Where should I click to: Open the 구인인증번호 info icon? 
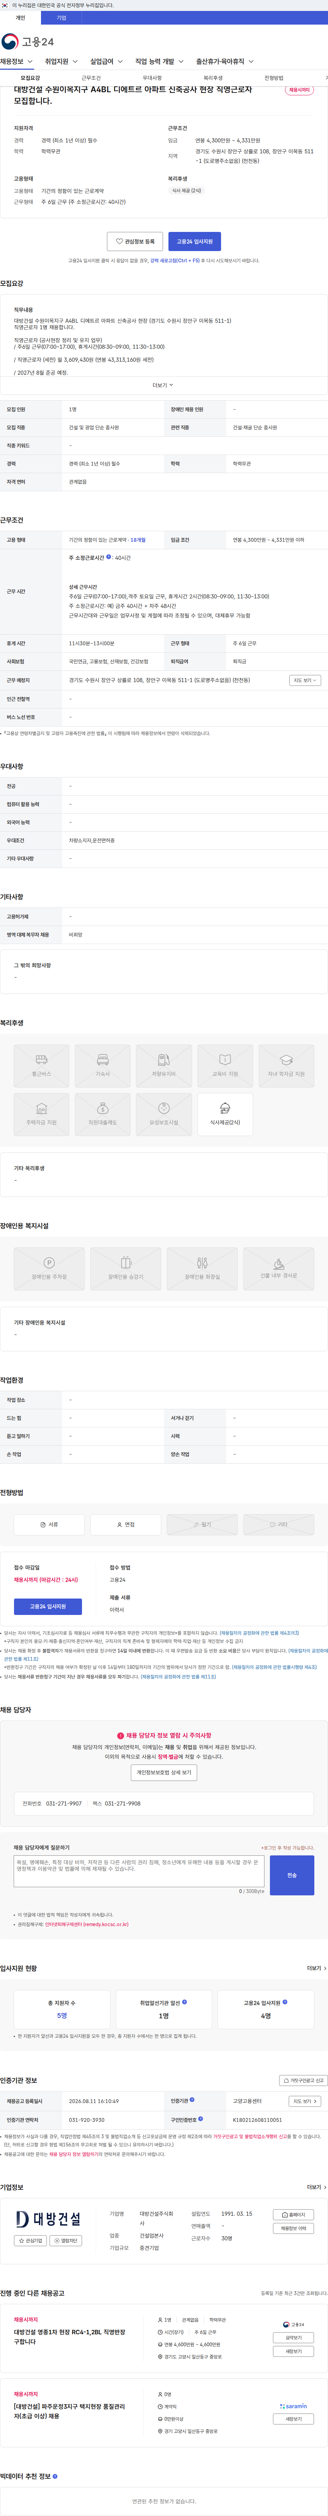(201, 2118)
